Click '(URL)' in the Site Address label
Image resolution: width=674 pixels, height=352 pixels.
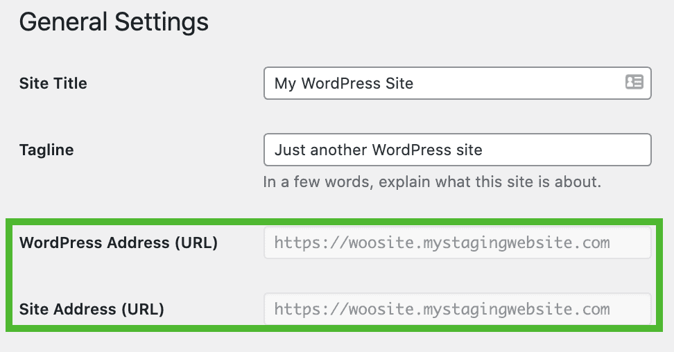[x=143, y=310]
